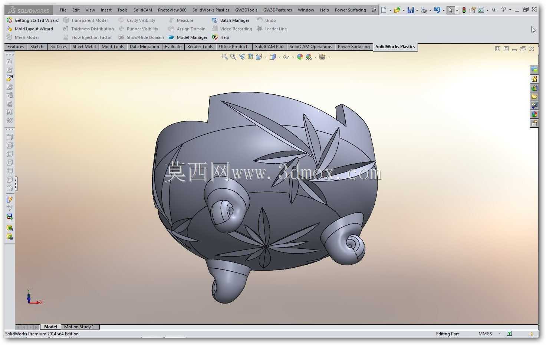Click the Previous View icon
The height and width of the screenshot is (345, 546).
[242, 57]
